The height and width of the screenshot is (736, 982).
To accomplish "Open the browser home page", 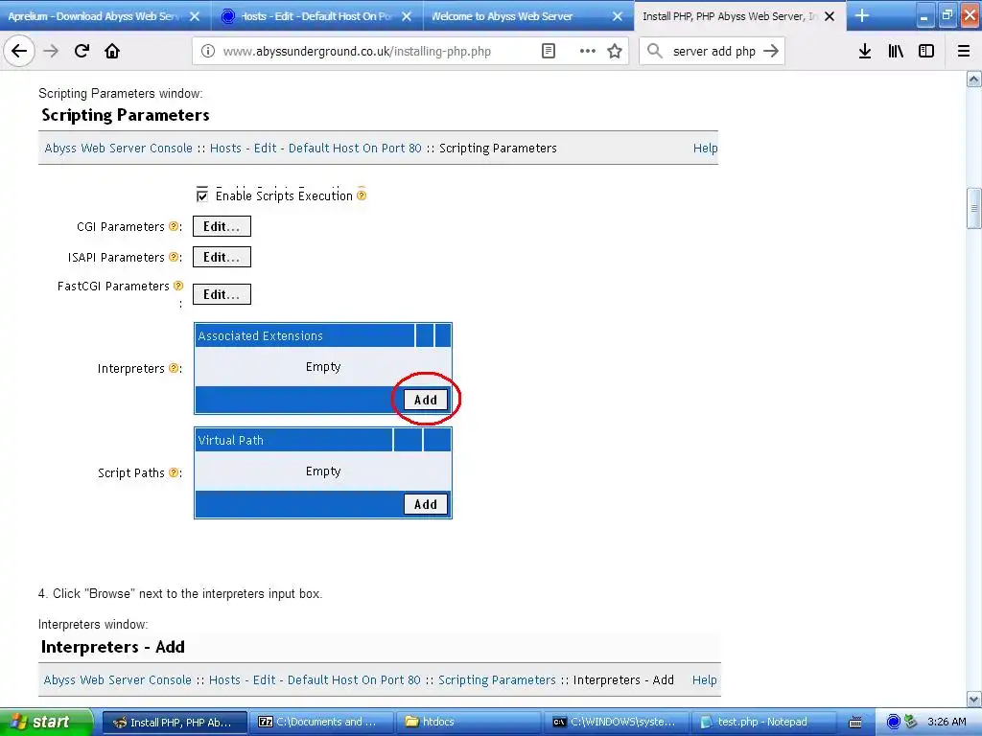I will pyautogui.click(x=112, y=51).
